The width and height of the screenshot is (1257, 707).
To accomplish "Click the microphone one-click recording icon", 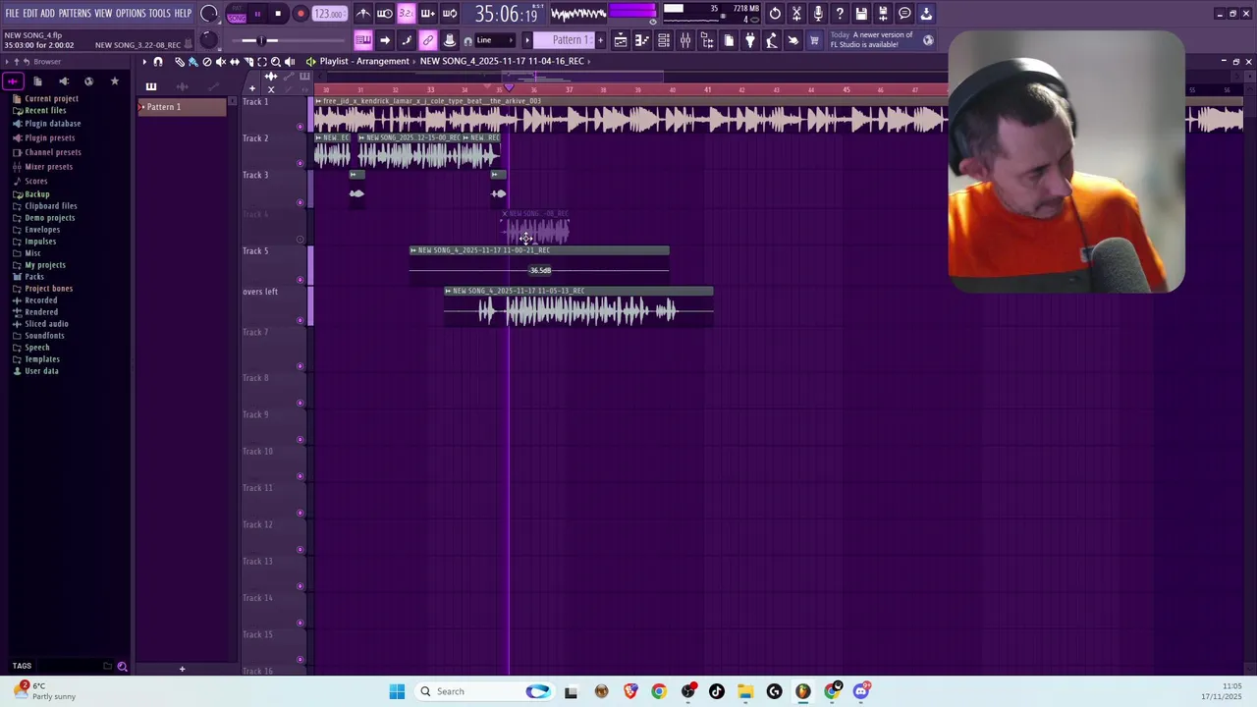I will [818, 14].
